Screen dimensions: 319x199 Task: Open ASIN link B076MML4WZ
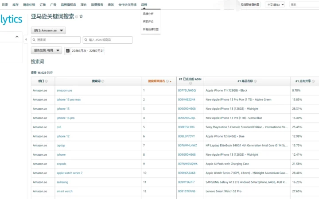click(x=187, y=145)
